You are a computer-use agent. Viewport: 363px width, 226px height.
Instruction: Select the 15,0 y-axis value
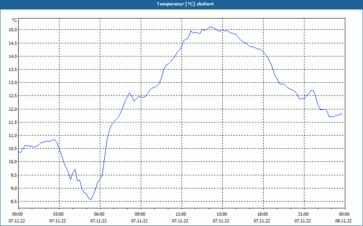click(13, 30)
